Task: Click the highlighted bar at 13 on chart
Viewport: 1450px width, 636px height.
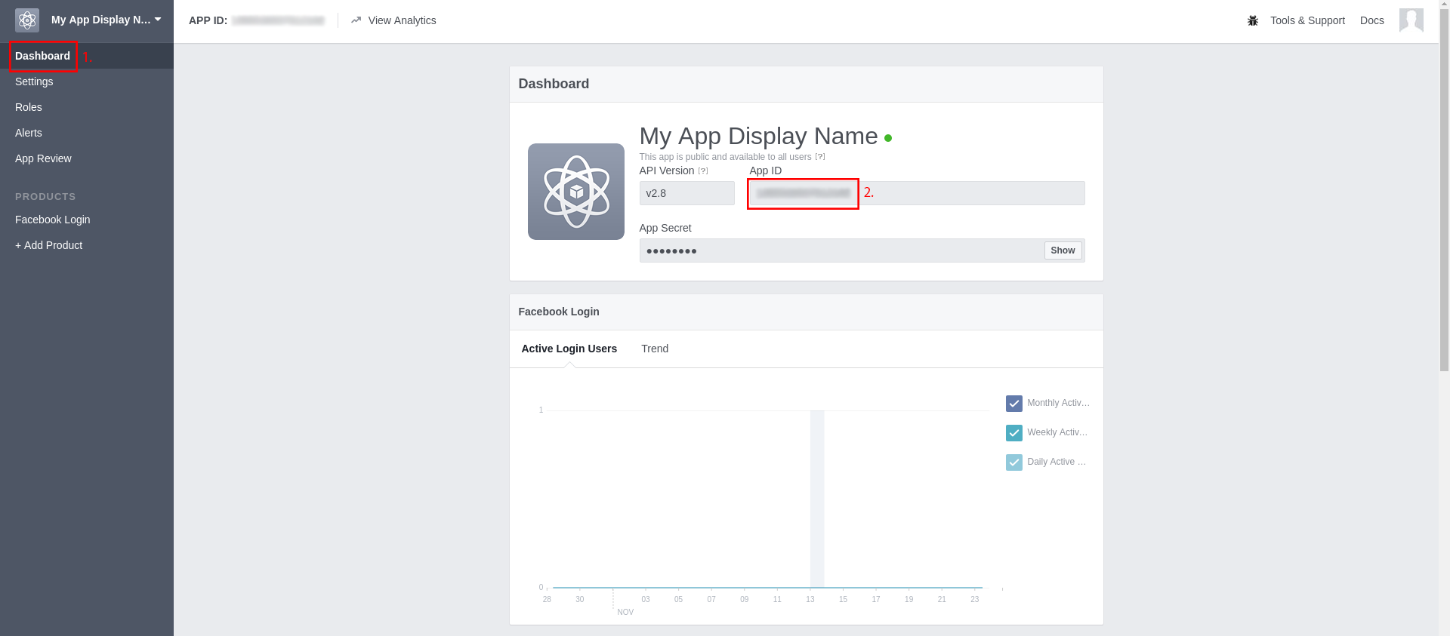Action: click(x=817, y=499)
